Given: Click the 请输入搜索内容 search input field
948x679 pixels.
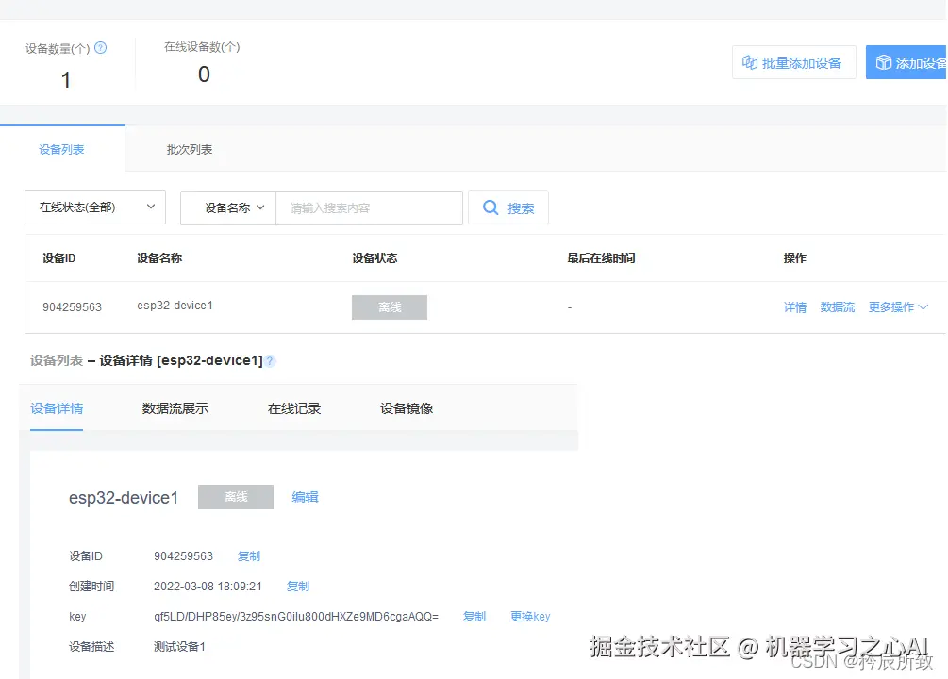Looking at the screenshot, I should point(368,207).
